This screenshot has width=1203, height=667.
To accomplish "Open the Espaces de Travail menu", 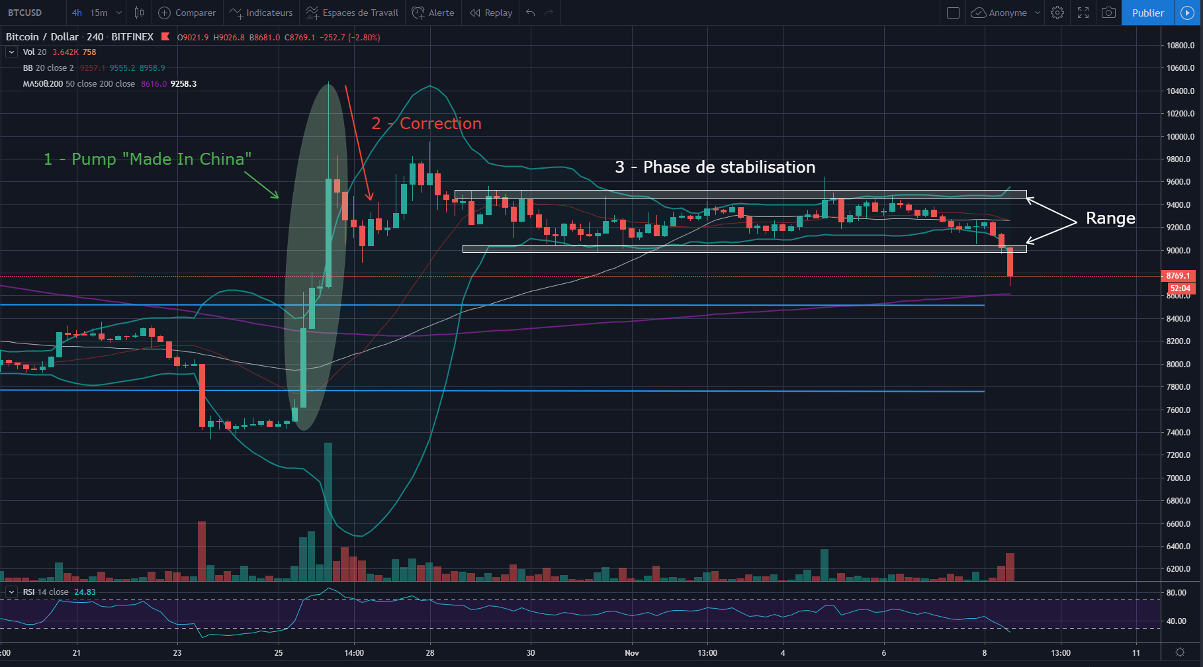I will (x=352, y=13).
